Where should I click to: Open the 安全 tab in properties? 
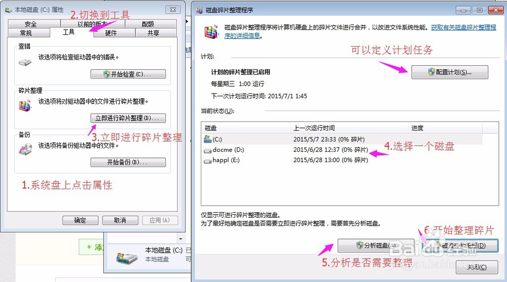click(34, 24)
